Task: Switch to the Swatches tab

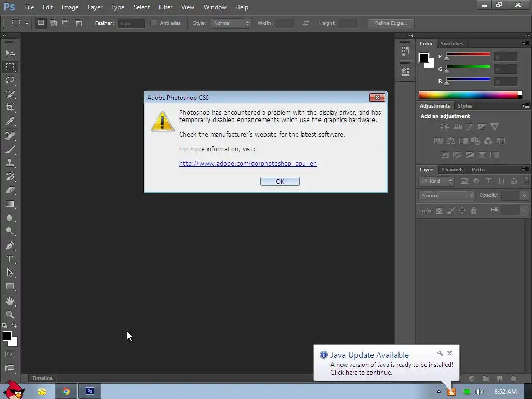Action: pos(451,44)
